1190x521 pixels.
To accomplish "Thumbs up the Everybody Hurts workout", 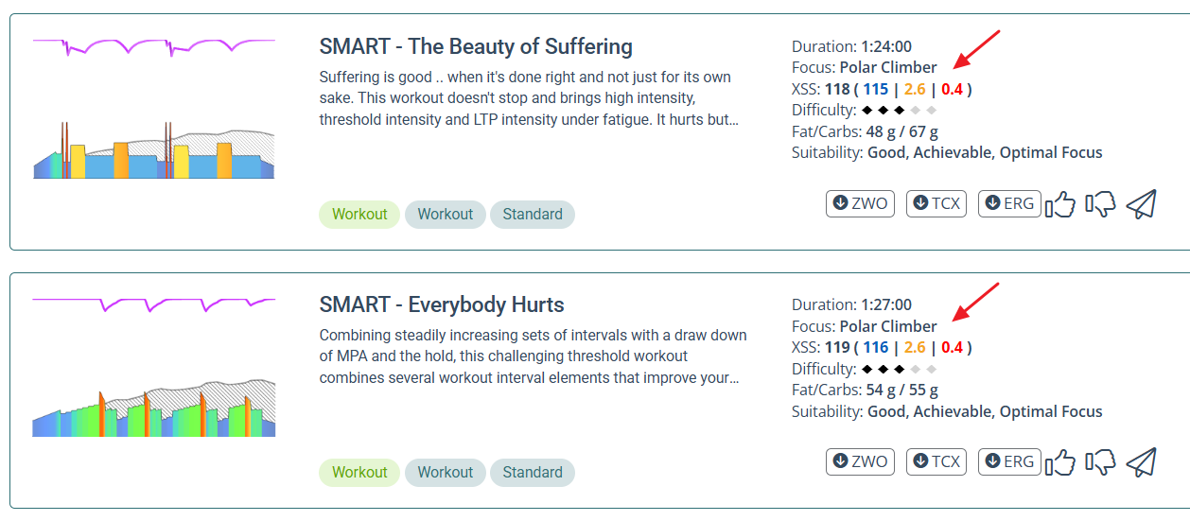I will click(x=1061, y=462).
